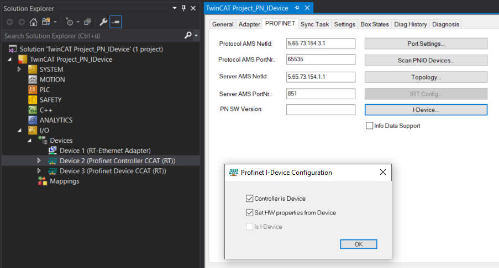
Task: Collapse the TwinCAT Project_PN_IDevice tree node
Action: tap(9, 60)
